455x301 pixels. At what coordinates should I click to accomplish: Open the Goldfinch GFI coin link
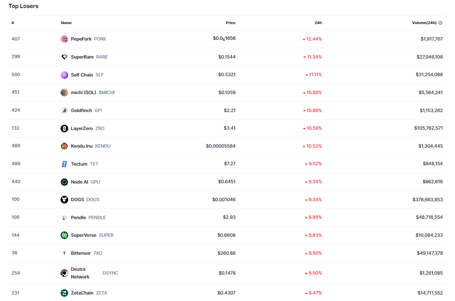pyautogui.click(x=81, y=111)
